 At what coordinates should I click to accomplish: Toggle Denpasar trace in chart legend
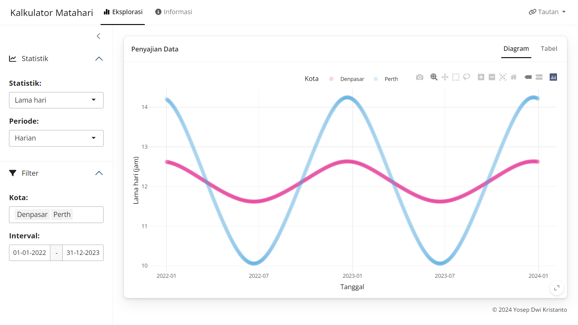coord(352,79)
